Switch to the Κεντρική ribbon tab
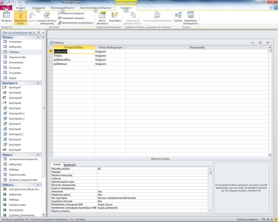This screenshot has height=222, width=278. [x=21, y=8]
